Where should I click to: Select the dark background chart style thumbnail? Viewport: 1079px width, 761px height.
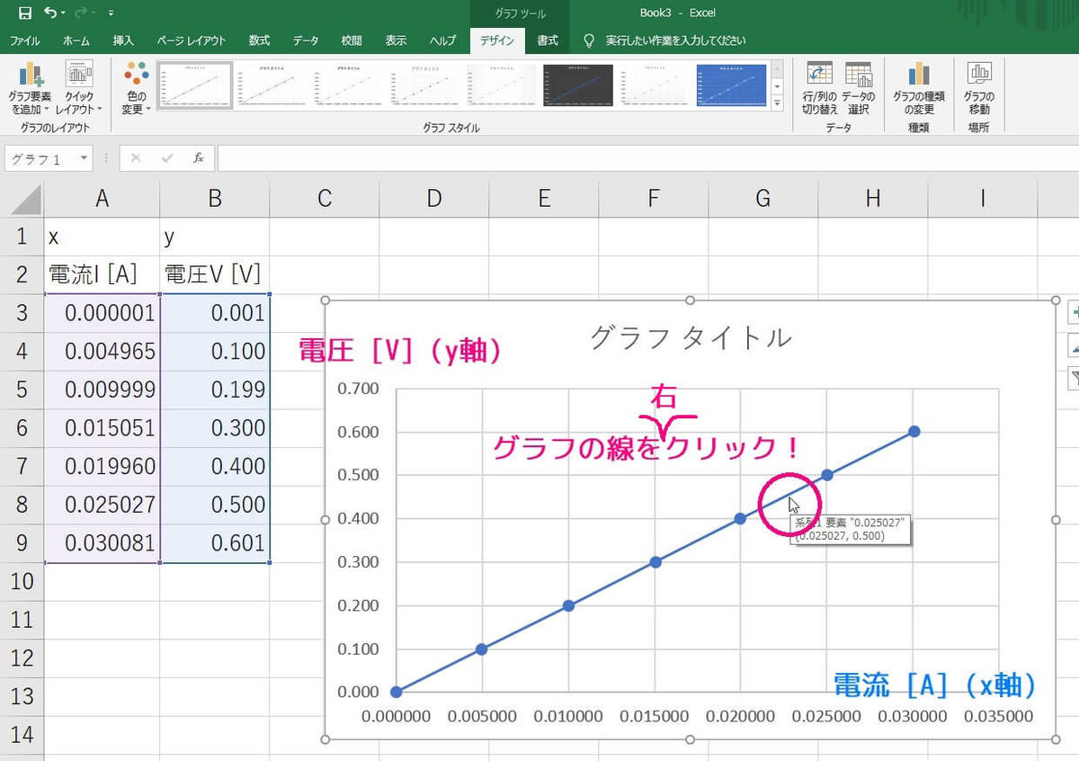(x=578, y=85)
